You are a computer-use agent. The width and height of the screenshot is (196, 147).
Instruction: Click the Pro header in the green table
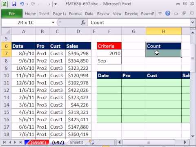[x=134, y=76]
